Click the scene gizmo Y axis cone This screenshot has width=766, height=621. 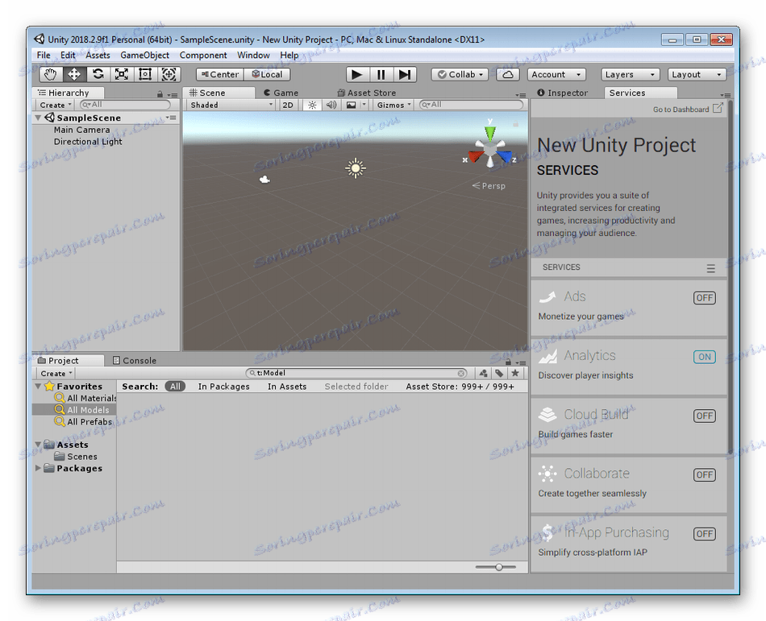(490, 131)
